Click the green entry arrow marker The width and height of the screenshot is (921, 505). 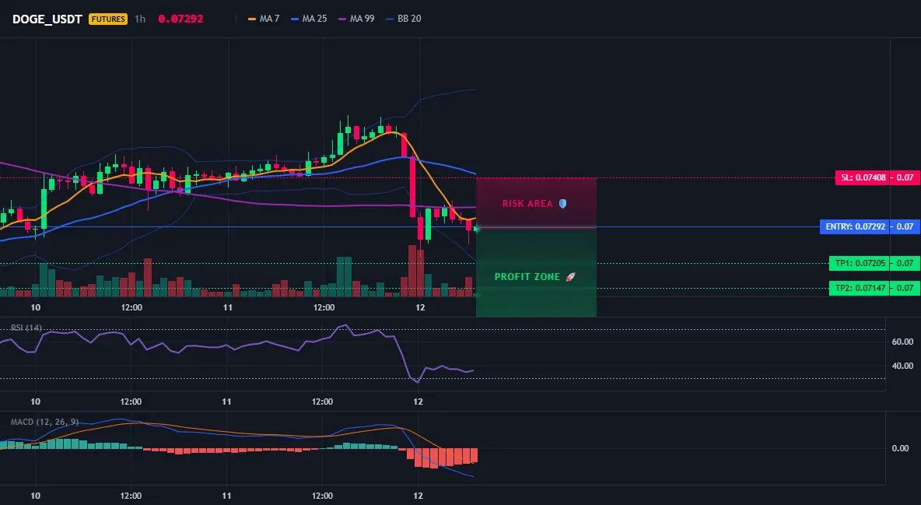click(x=477, y=229)
